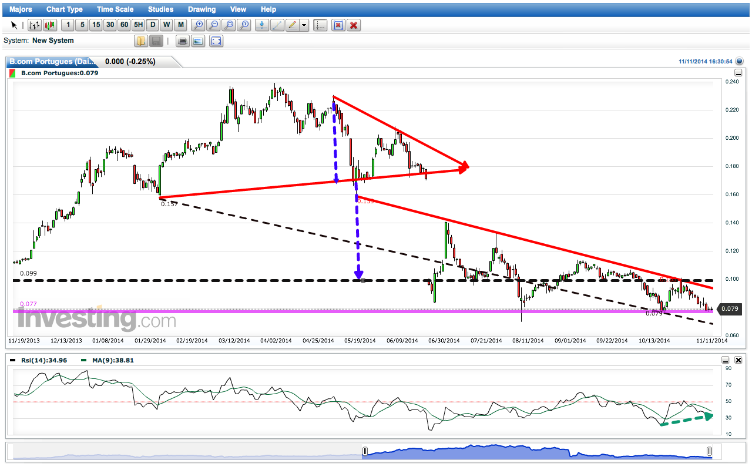Click the zoom out magnifier icon
Screen dimensions: 752x470
click(x=214, y=25)
